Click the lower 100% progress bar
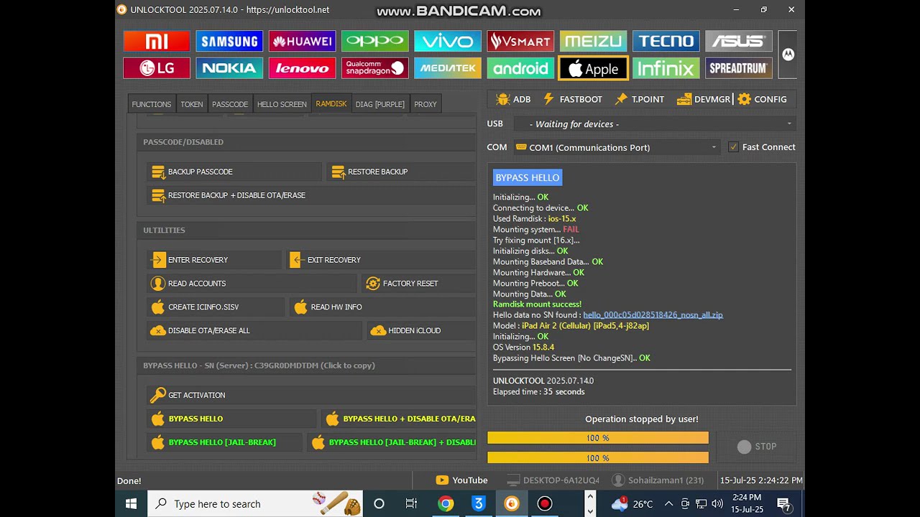The width and height of the screenshot is (920, 517). pyautogui.click(x=597, y=457)
